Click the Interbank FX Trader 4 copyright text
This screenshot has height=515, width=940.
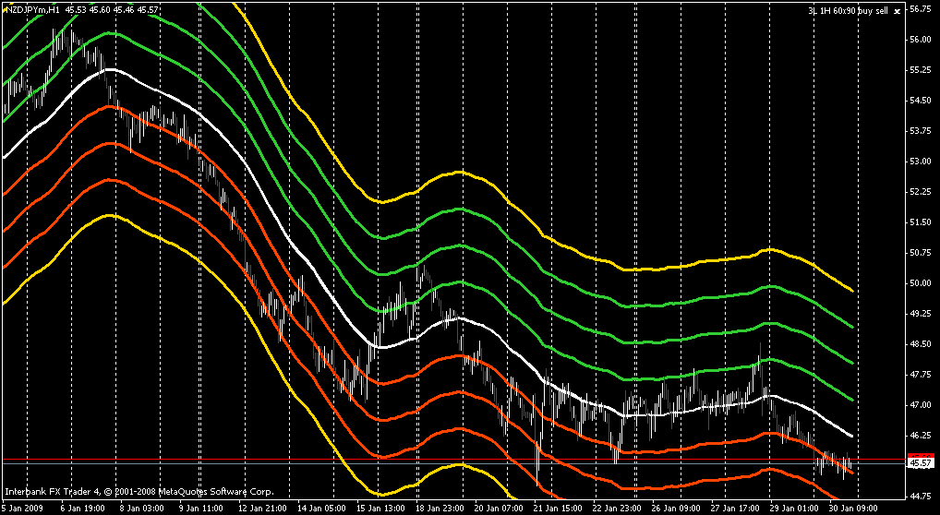(x=139, y=492)
